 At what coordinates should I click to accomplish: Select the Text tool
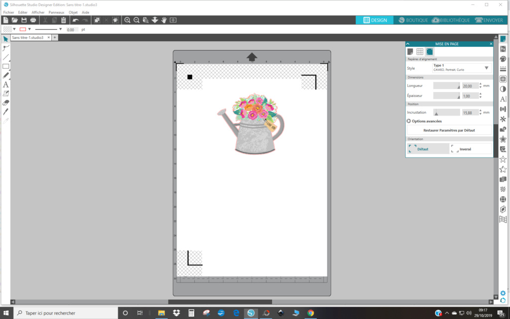click(5, 84)
